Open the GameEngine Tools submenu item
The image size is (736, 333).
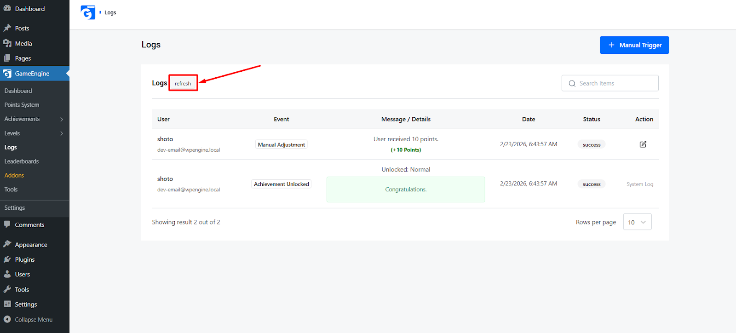coord(11,189)
